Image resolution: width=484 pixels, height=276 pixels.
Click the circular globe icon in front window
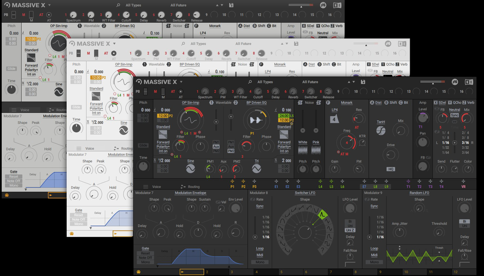pyautogui.click(x=455, y=82)
